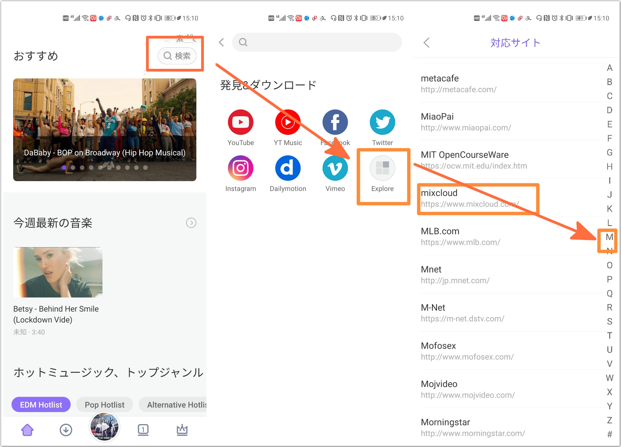The image size is (621, 447).
Task: Tap ホットミュージック、トップジャンル heading
Action: click(108, 372)
